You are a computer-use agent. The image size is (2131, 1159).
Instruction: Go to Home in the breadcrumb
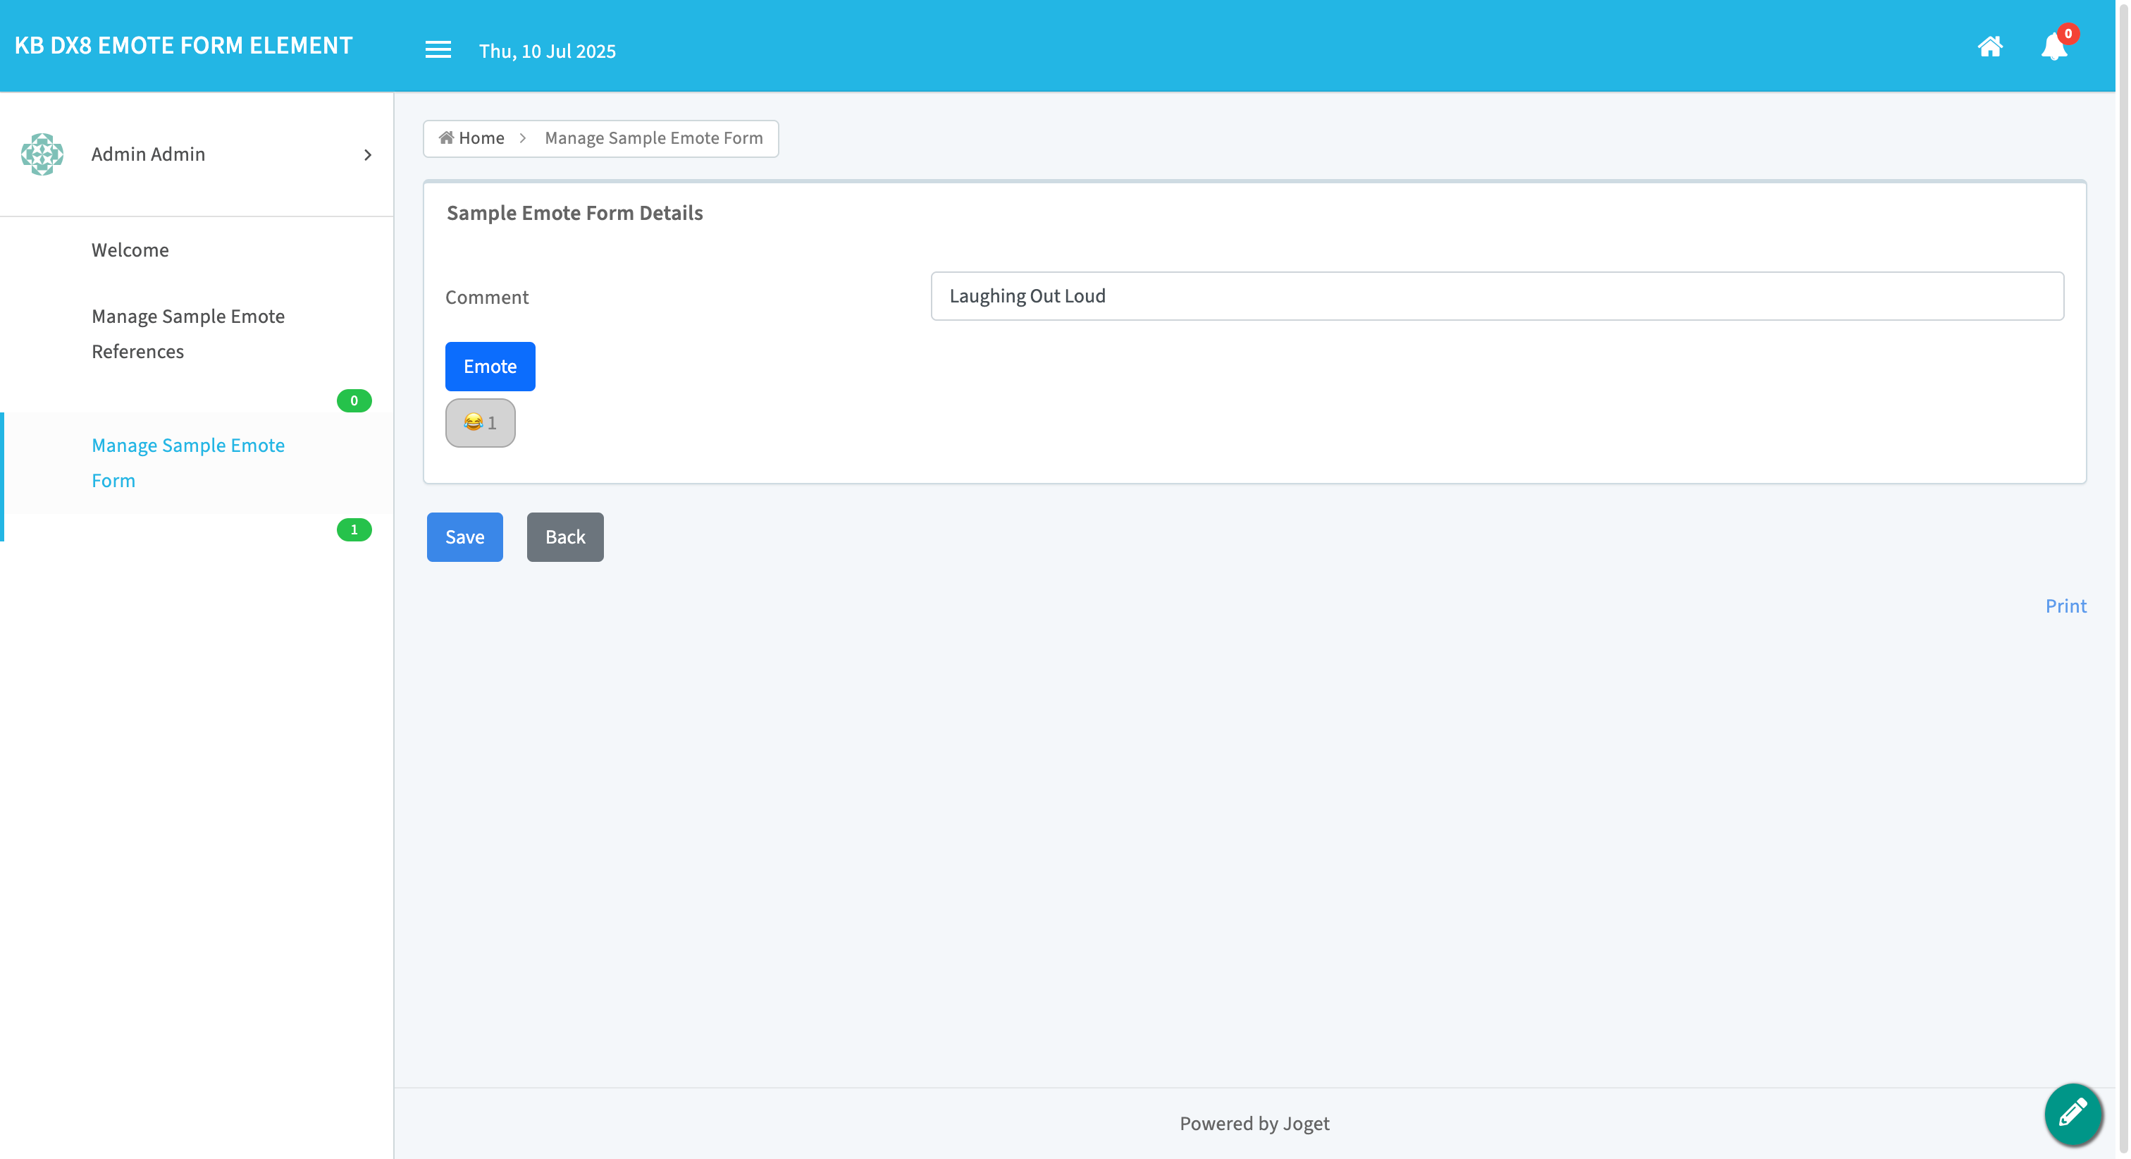pyautogui.click(x=471, y=138)
